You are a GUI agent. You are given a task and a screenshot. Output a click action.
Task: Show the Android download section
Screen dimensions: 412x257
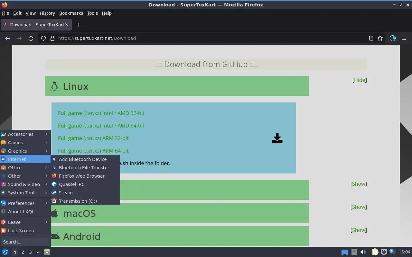tap(359, 230)
